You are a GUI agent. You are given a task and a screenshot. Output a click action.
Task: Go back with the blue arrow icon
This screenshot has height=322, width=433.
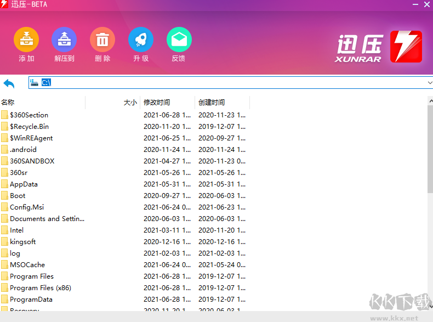9,83
